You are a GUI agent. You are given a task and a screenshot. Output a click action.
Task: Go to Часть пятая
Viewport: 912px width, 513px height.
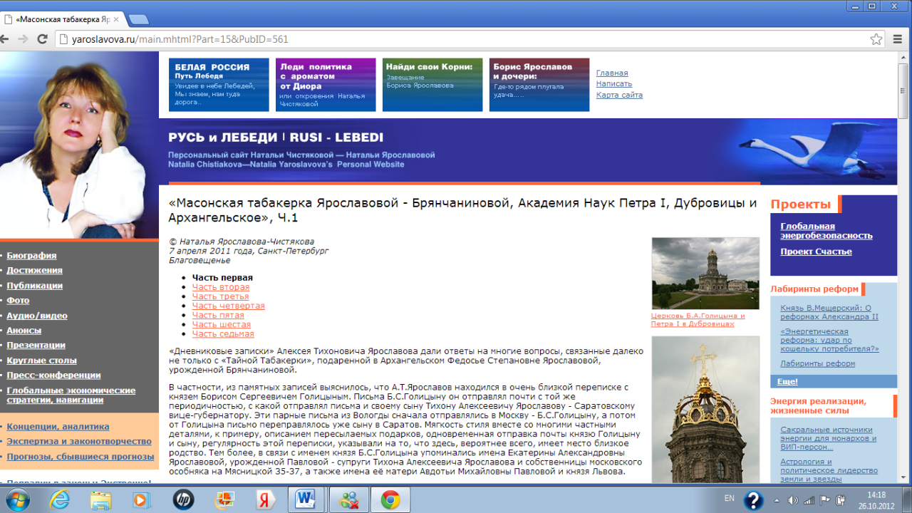(218, 315)
